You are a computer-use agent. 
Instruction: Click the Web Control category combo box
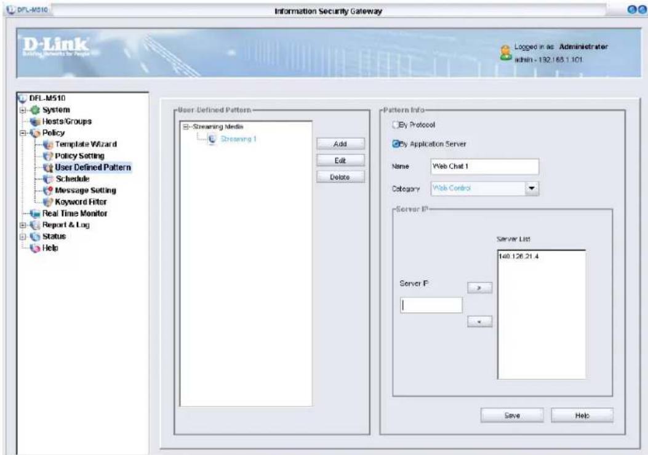pyautogui.click(x=485, y=188)
